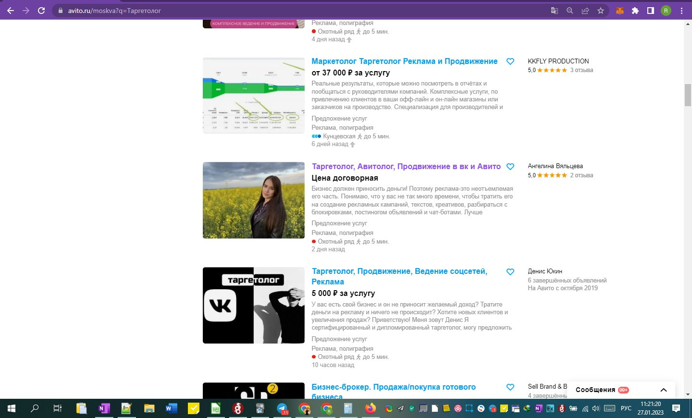Favorite the Таргетолог, Авитолог listing
The height and width of the screenshot is (418, 692).
tap(510, 167)
